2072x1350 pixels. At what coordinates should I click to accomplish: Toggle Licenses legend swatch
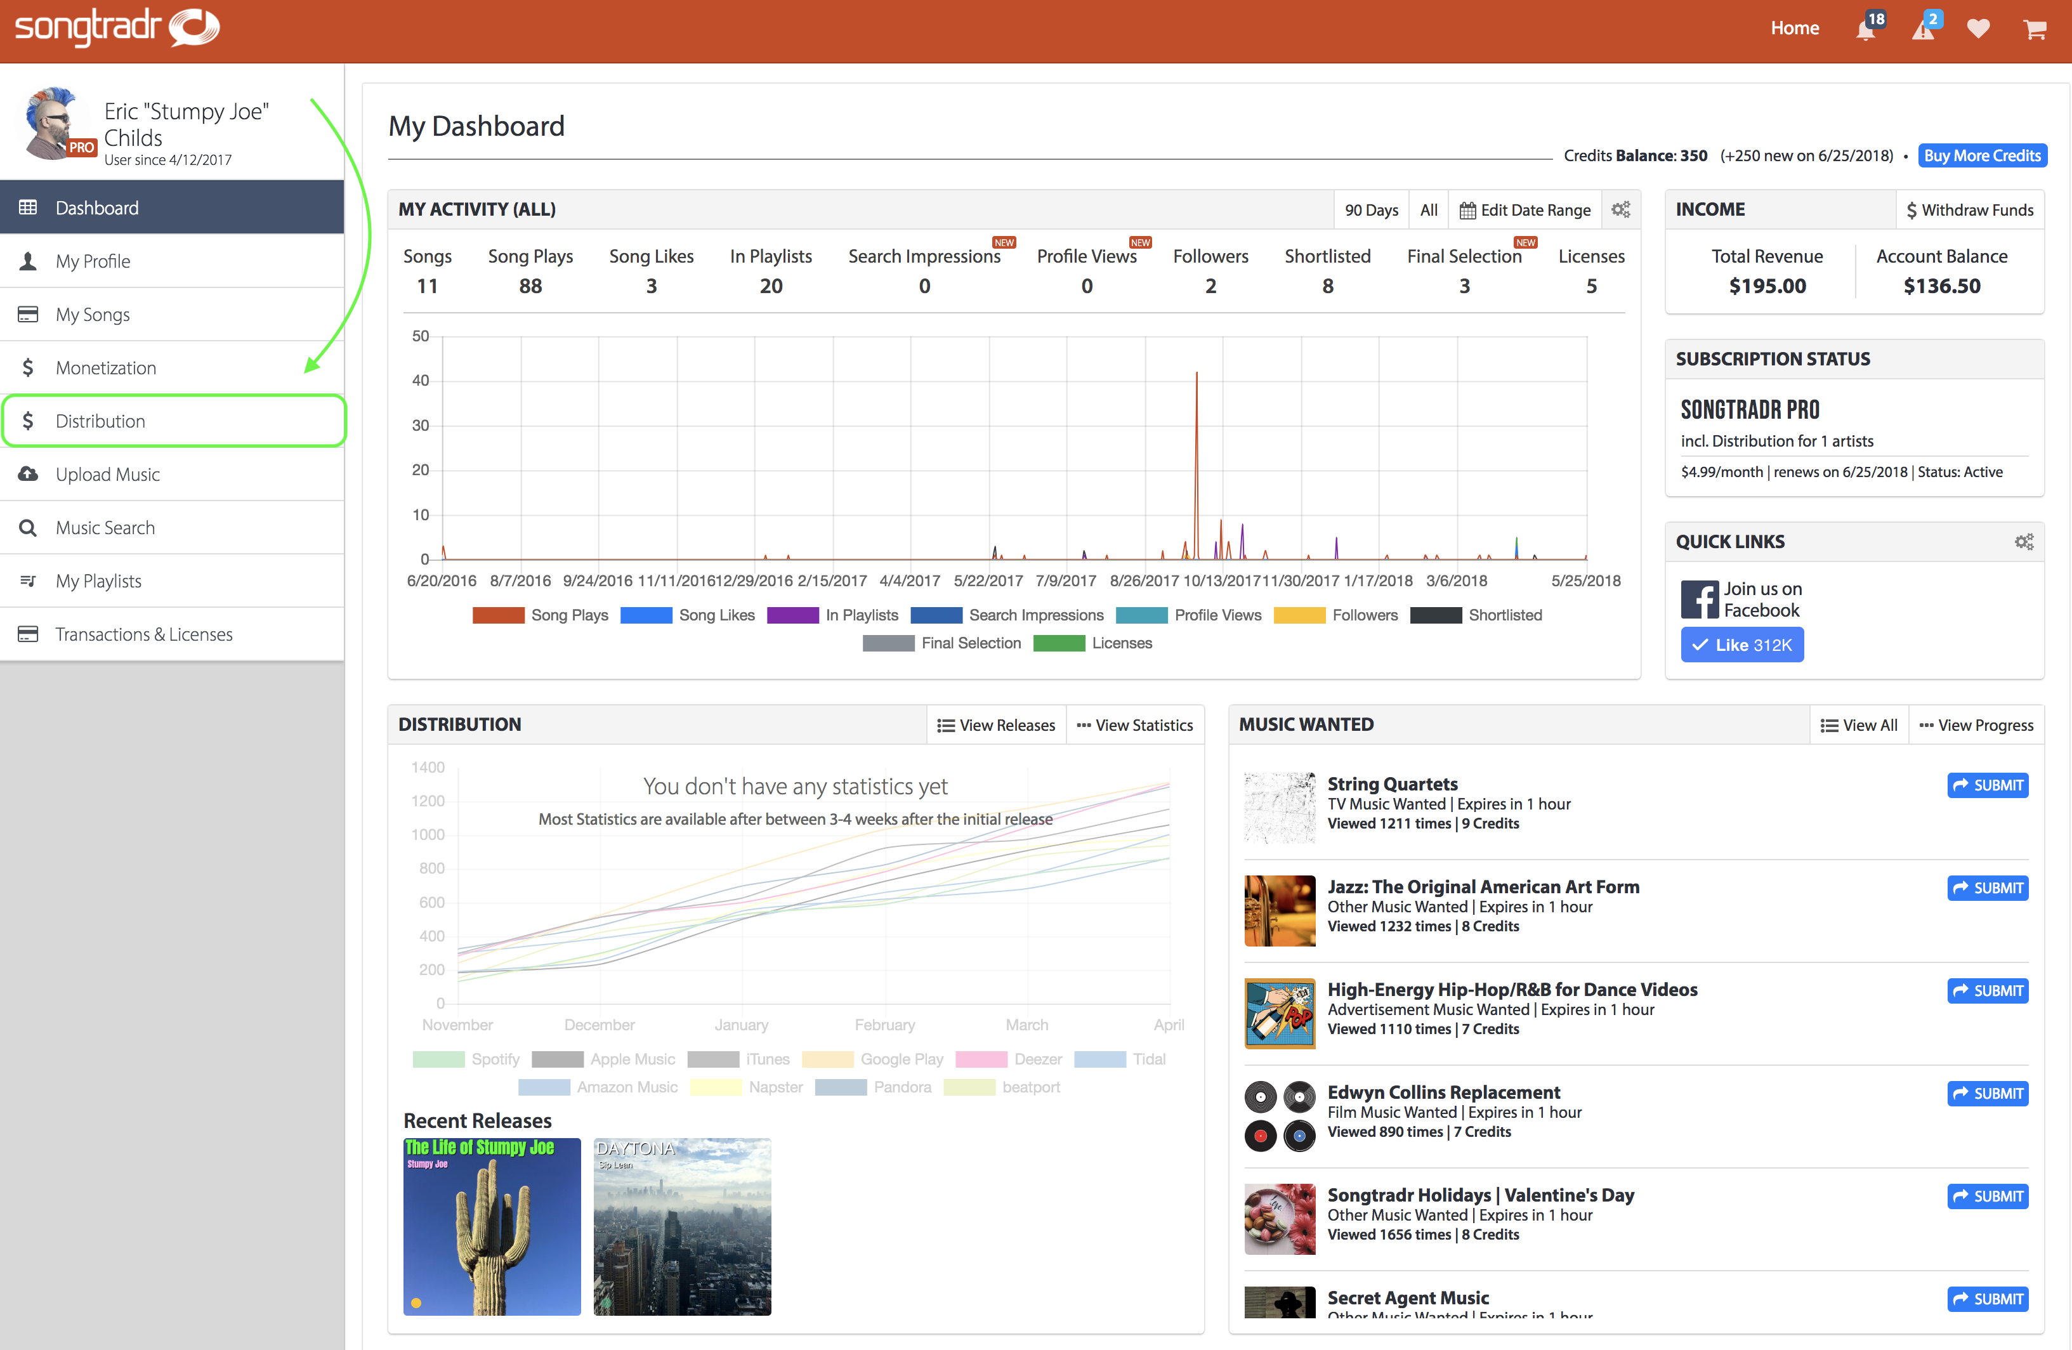pos(1059,643)
